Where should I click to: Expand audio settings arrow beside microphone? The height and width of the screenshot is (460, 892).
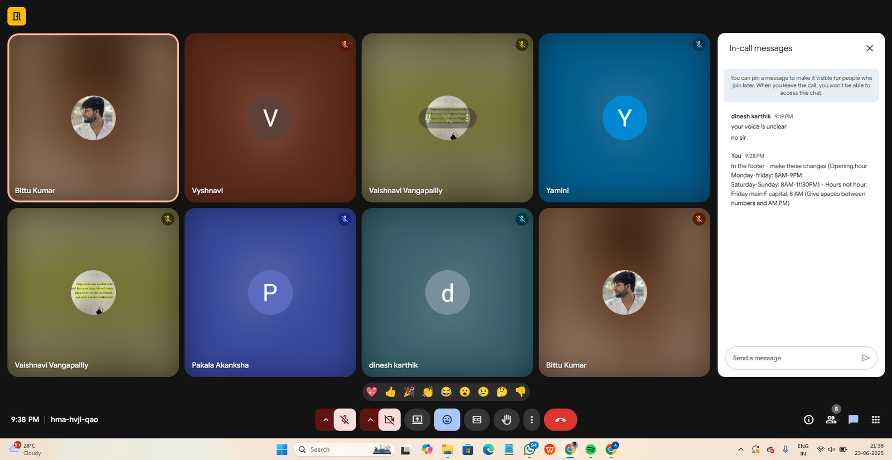click(x=326, y=420)
